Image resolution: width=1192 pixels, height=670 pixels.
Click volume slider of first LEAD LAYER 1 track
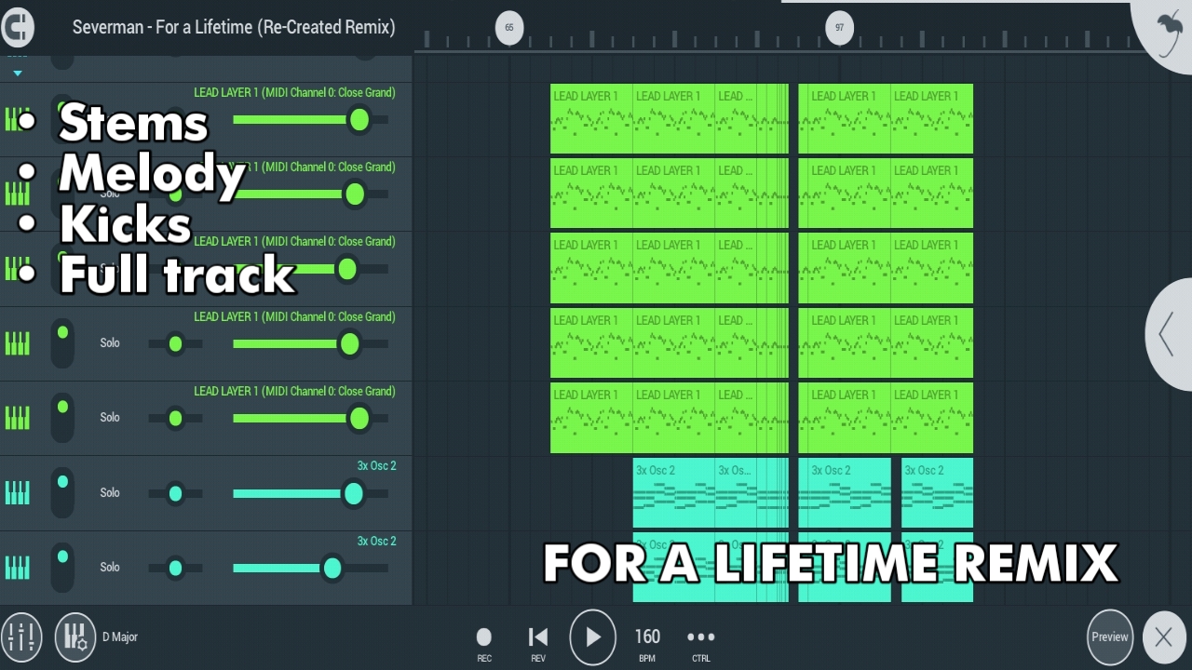tap(310, 120)
